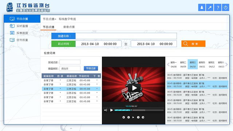Click the 节目过滤 button
This screenshot has width=233, height=131.
click(x=91, y=68)
